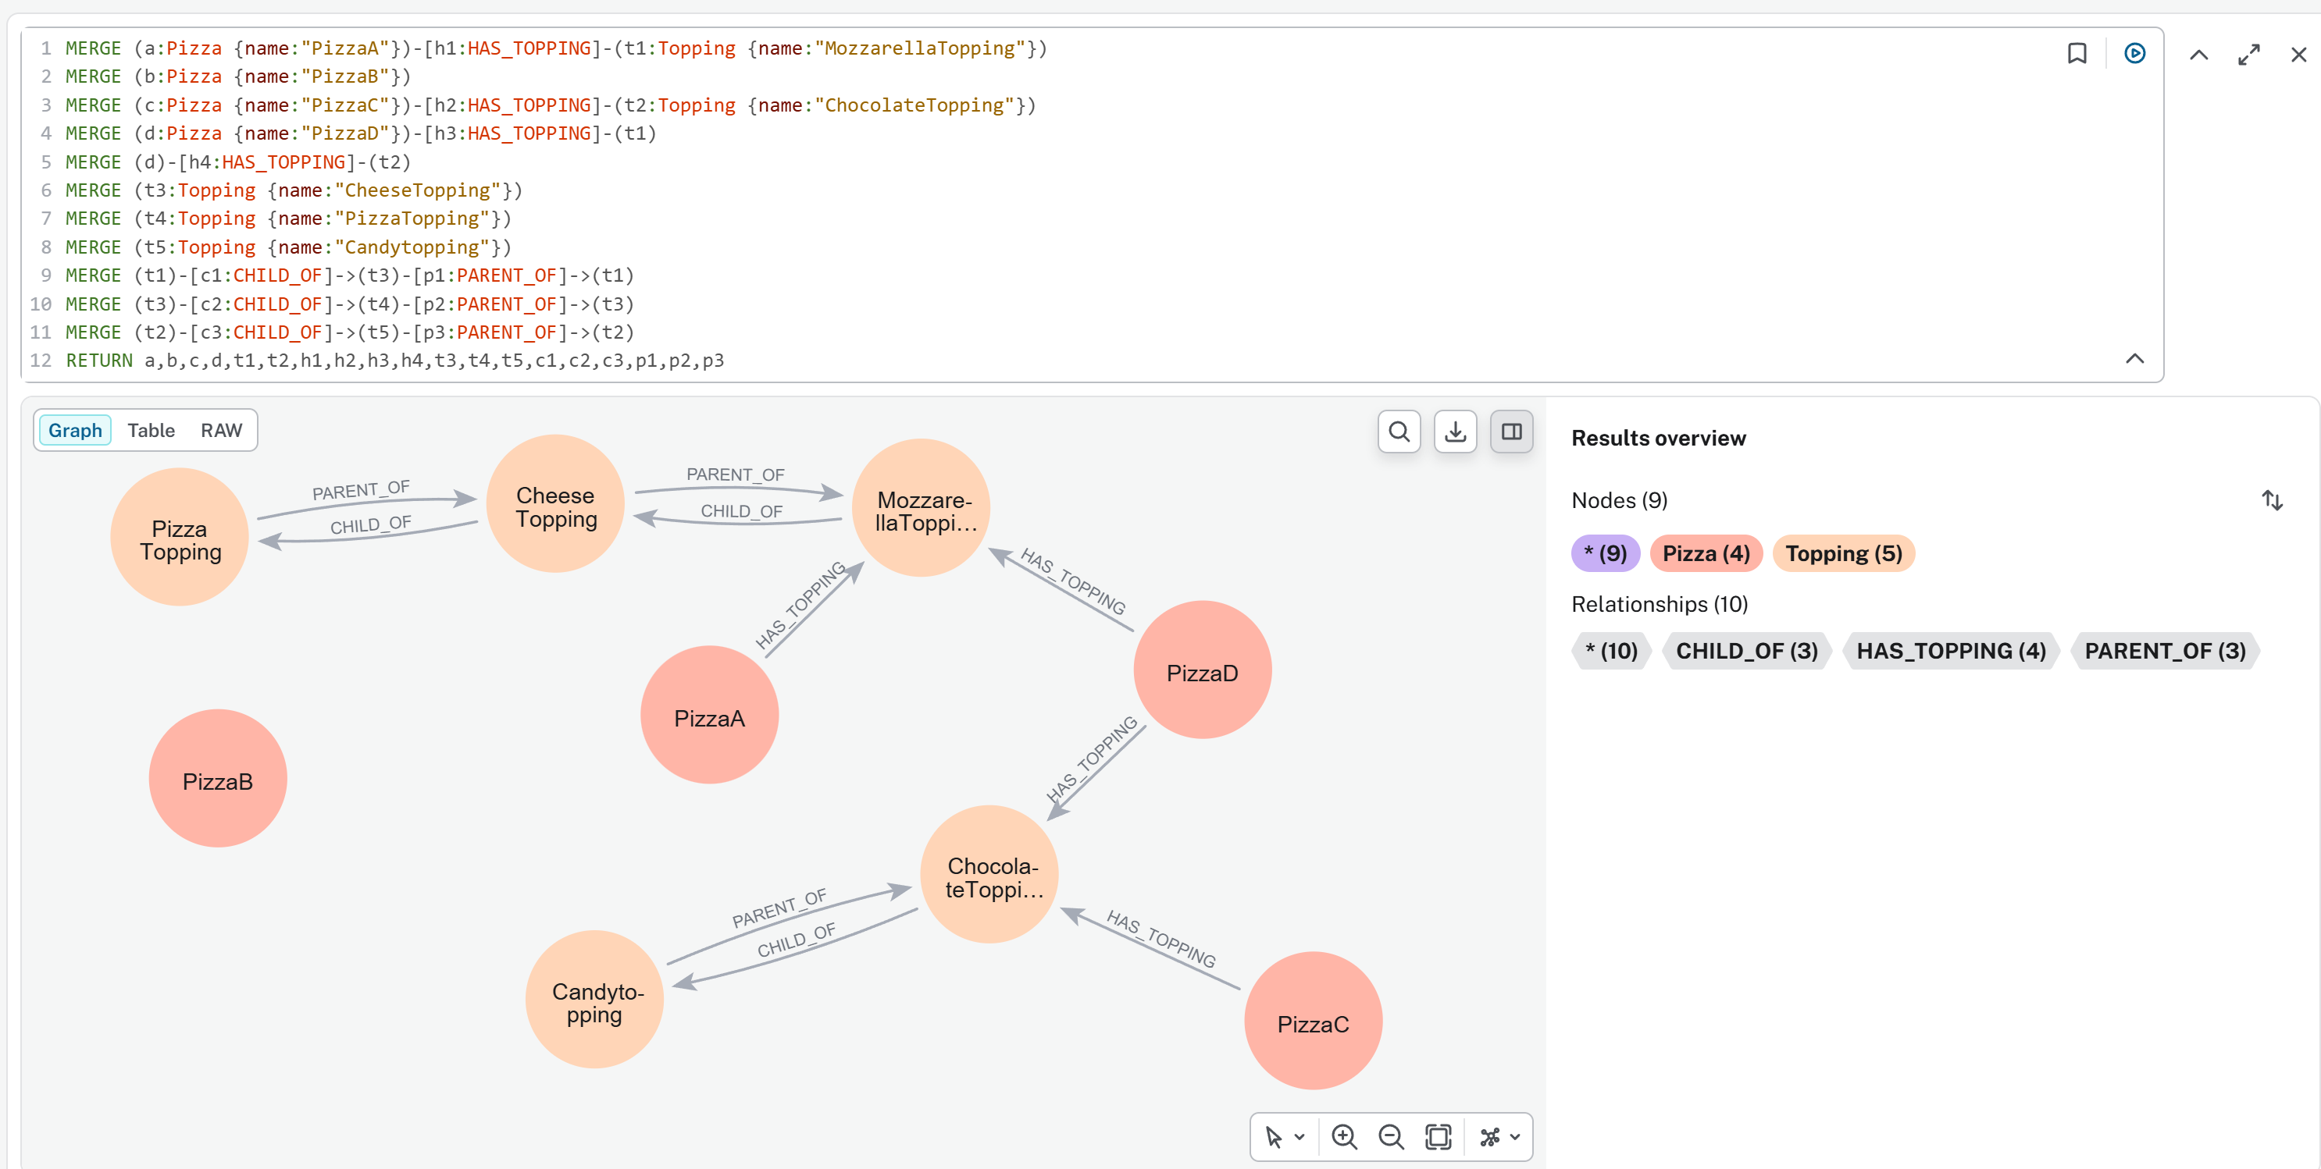Select the ChocolateTopping node
Viewport: 2321px width, 1169px height.
click(x=989, y=873)
